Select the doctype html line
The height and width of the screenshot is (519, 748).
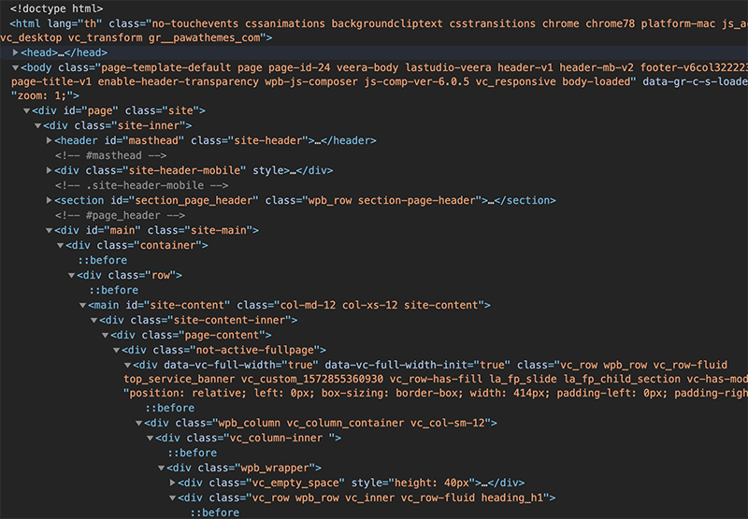[x=56, y=8]
